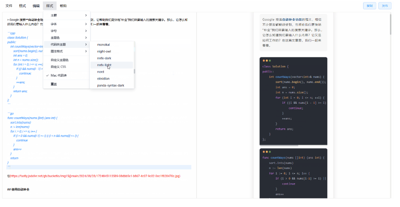Image resolution: width=400 pixels, height=207 pixels.
Task: Click 'n := len(nums)' in the editor
Action: (20, 127)
